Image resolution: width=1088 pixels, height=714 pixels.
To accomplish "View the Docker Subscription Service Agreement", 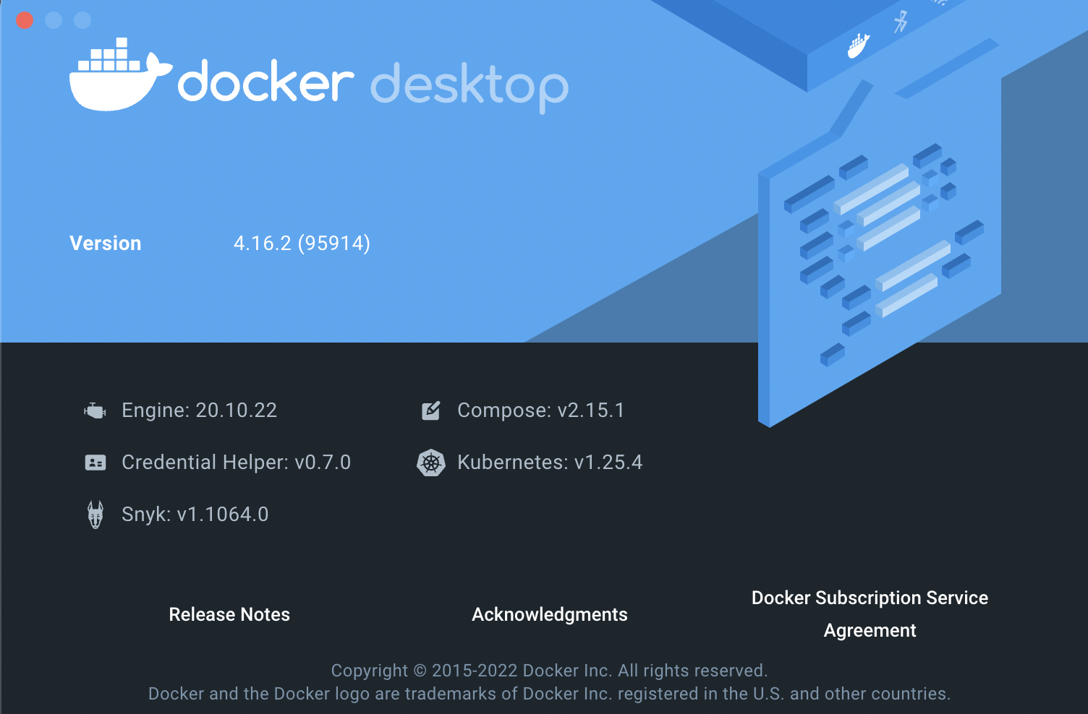I will tap(869, 614).
